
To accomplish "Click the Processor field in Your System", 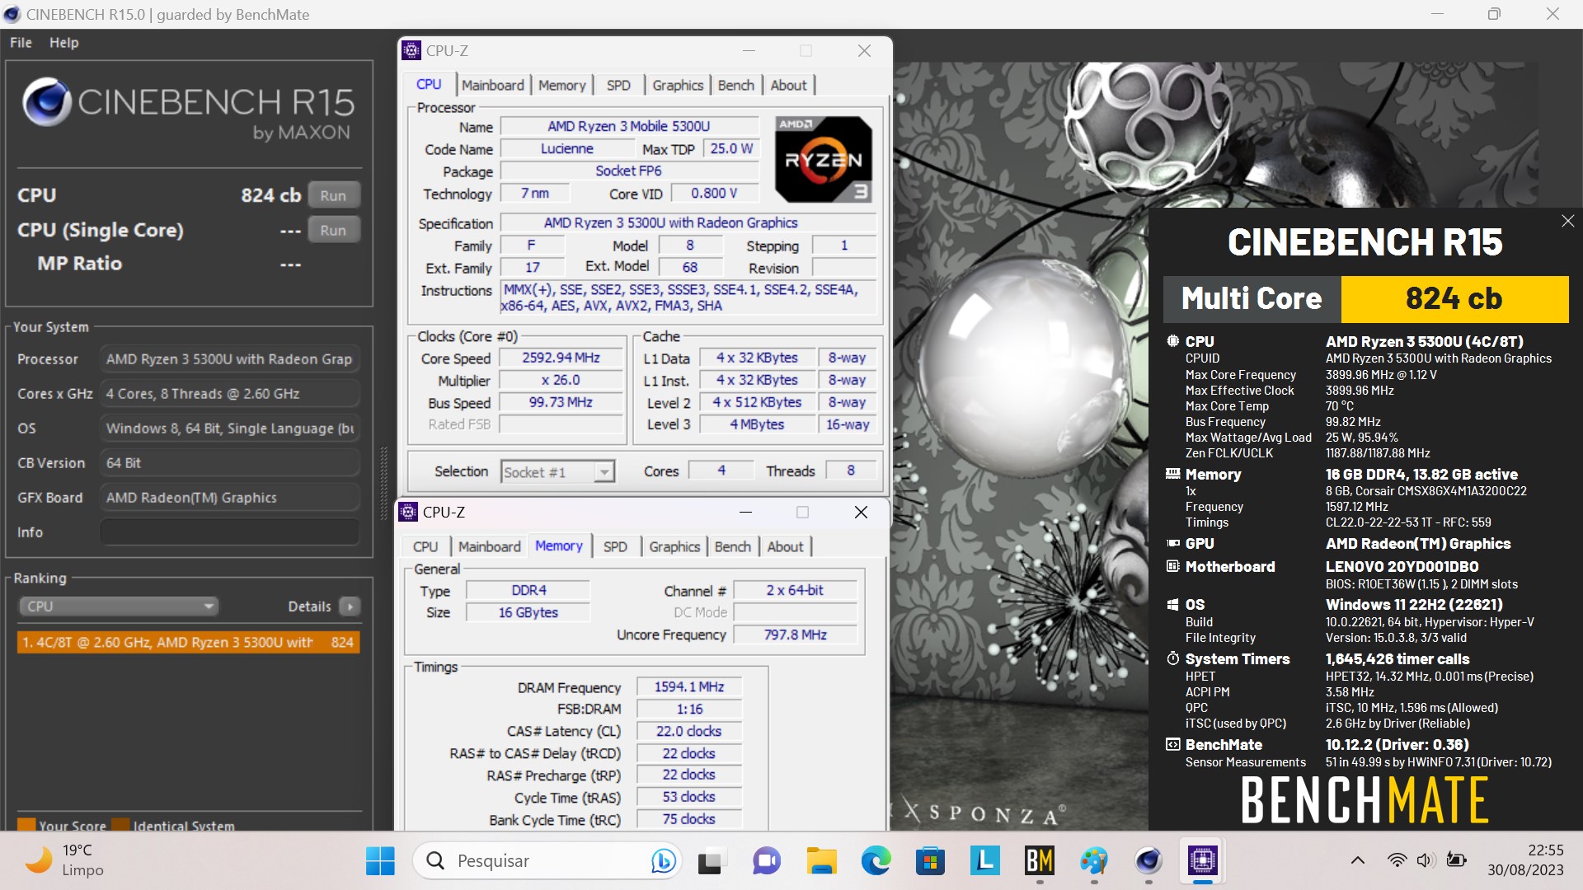I will [230, 359].
